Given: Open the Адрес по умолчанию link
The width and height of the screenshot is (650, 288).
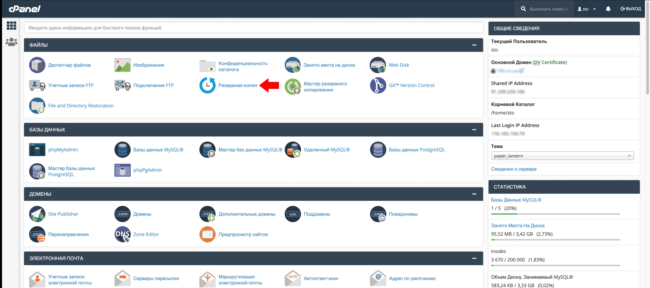Looking at the screenshot, I should 412,278.
